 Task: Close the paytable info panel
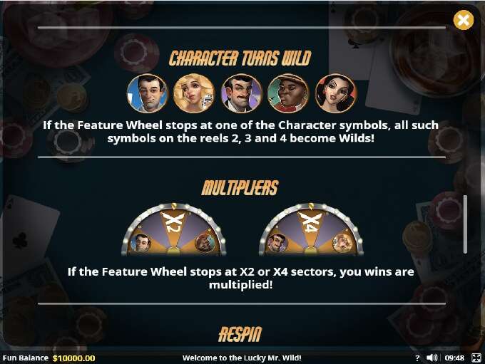point(463,20)
